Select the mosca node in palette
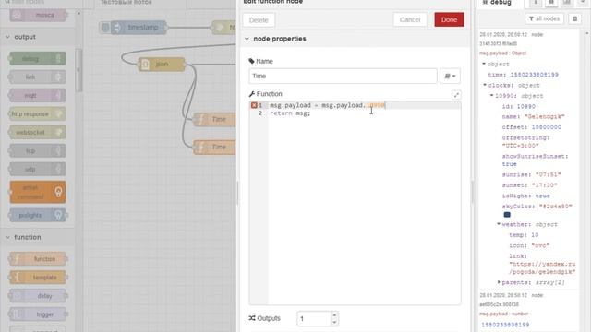The width and height of the screenshot is (591, 332). [37, 15]
